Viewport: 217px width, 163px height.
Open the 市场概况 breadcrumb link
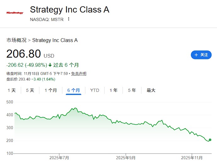16,40
